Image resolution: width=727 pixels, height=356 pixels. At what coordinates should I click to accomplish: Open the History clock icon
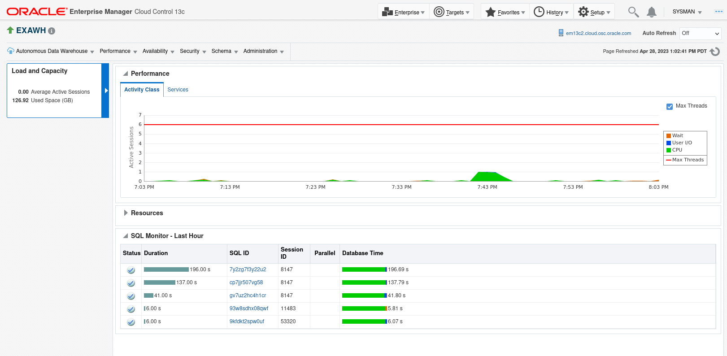[539, 12]
